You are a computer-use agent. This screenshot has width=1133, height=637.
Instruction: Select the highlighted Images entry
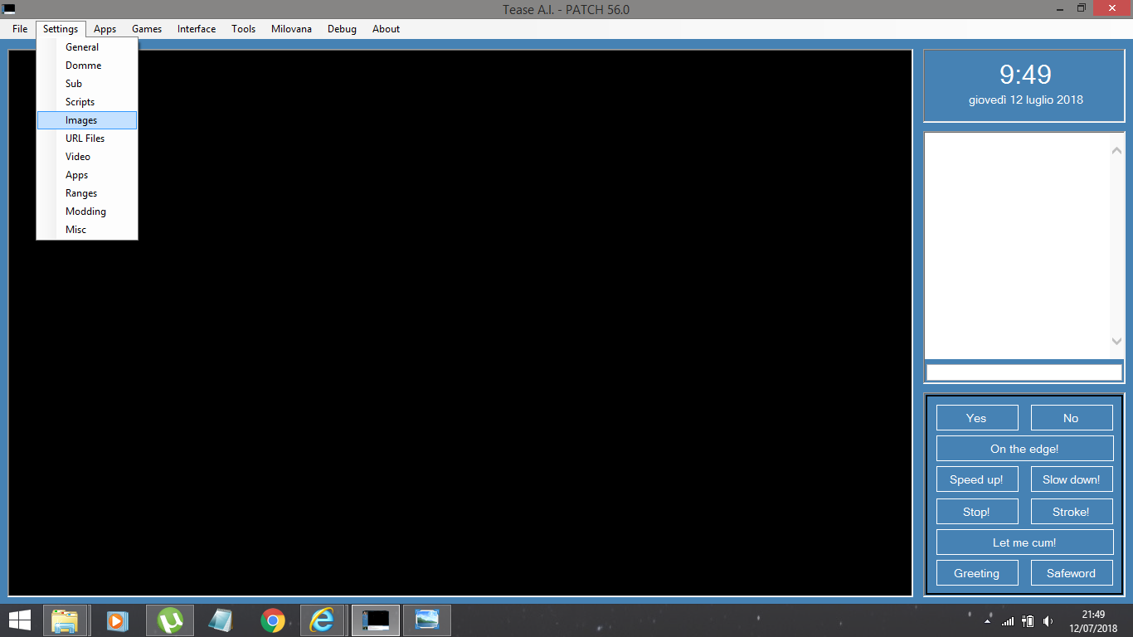(87, 120)
